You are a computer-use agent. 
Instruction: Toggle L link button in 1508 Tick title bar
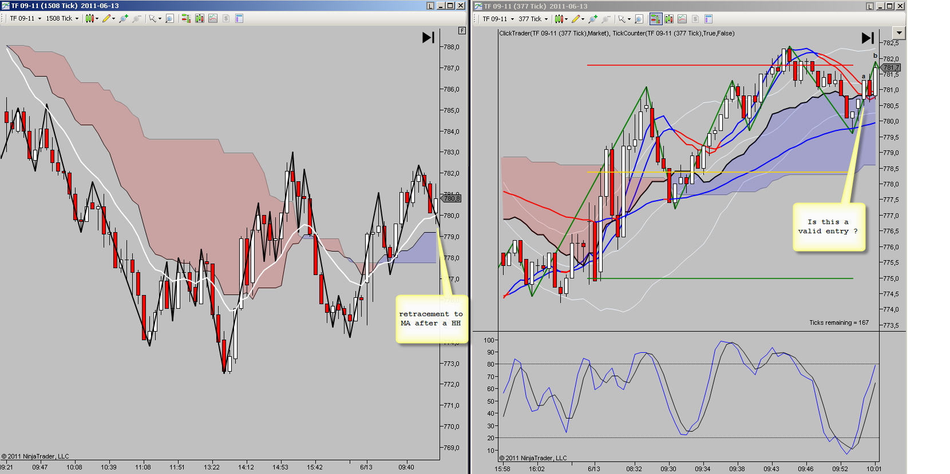coord(430,6)
